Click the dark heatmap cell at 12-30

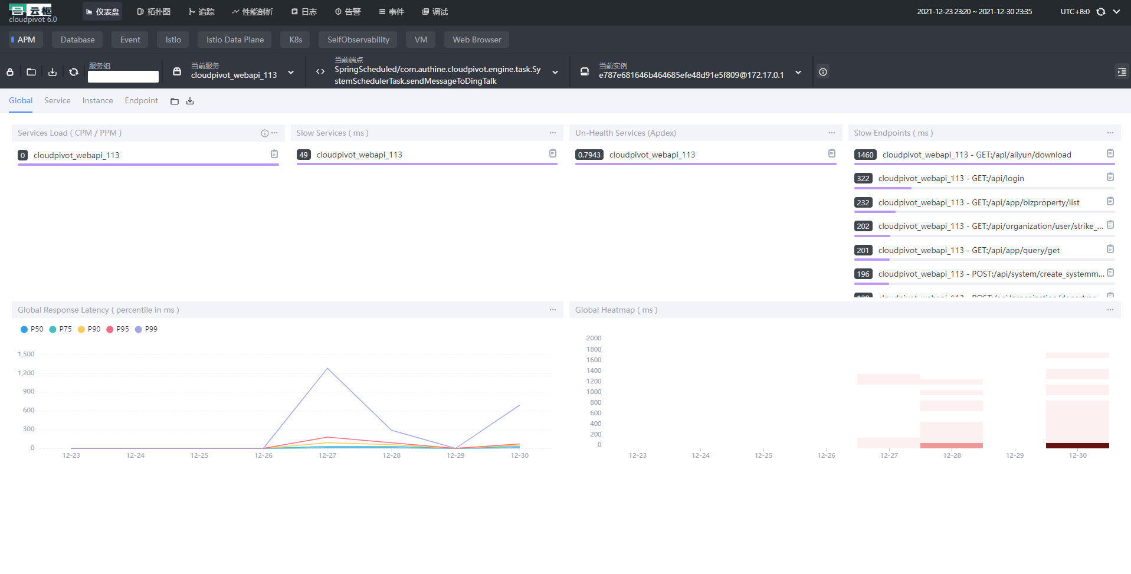[x=1077, y=445]
